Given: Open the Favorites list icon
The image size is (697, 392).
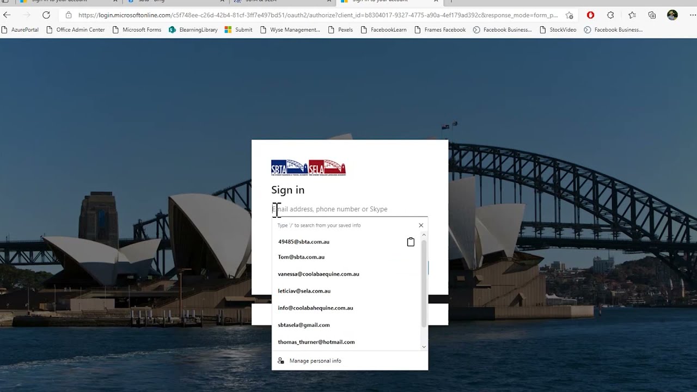Looking at the screenshot, I should click(x=632, y=15).
